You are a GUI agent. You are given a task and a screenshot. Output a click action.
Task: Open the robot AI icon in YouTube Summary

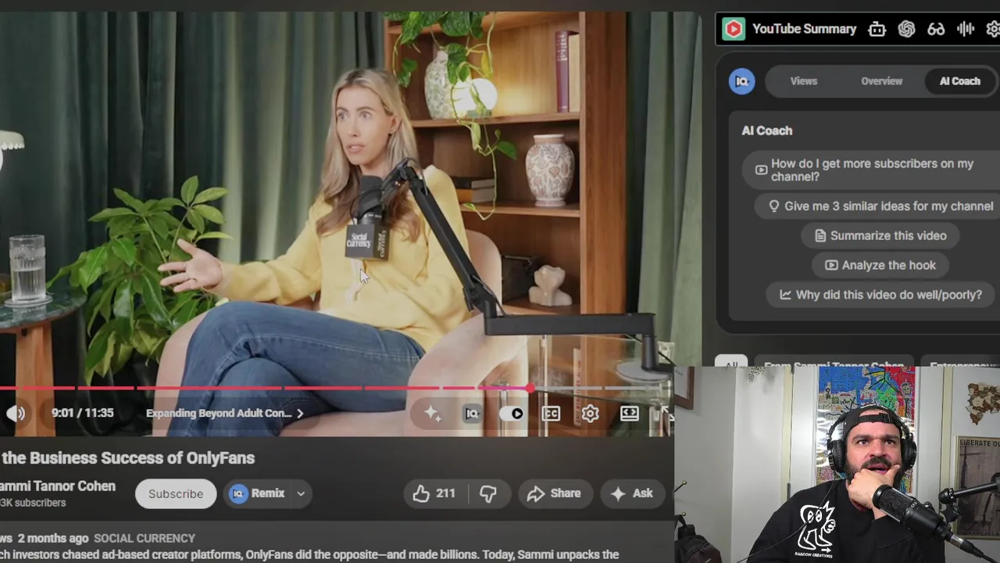[x=877, y=29]
